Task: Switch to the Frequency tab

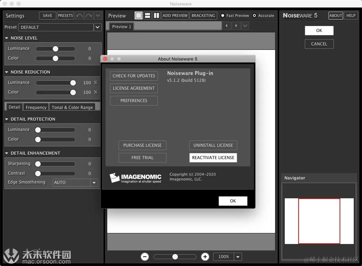Action: [36, 107]
